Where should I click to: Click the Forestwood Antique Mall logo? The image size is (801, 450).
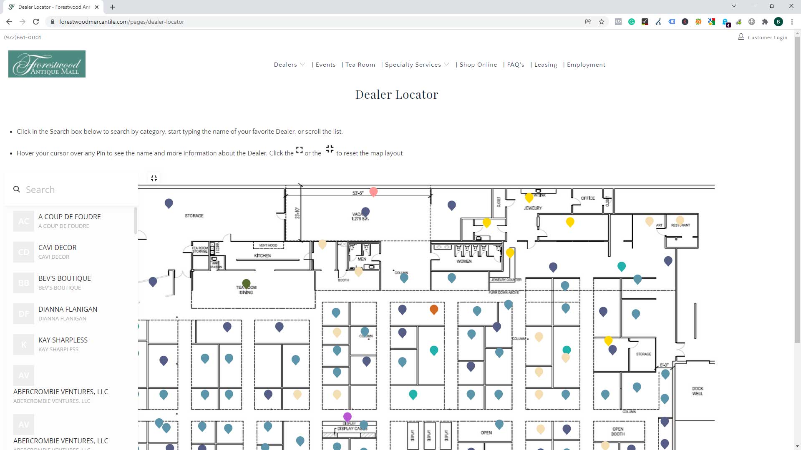pyautogui.click(x=47, y=64)
